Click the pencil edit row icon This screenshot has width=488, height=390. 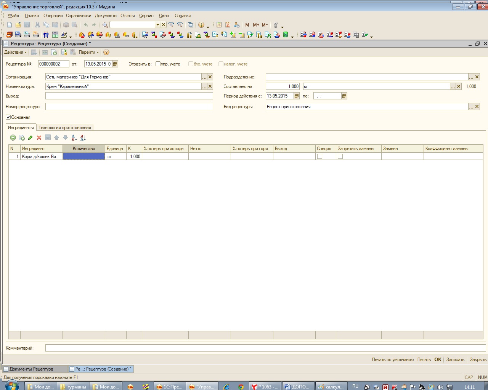30,138
